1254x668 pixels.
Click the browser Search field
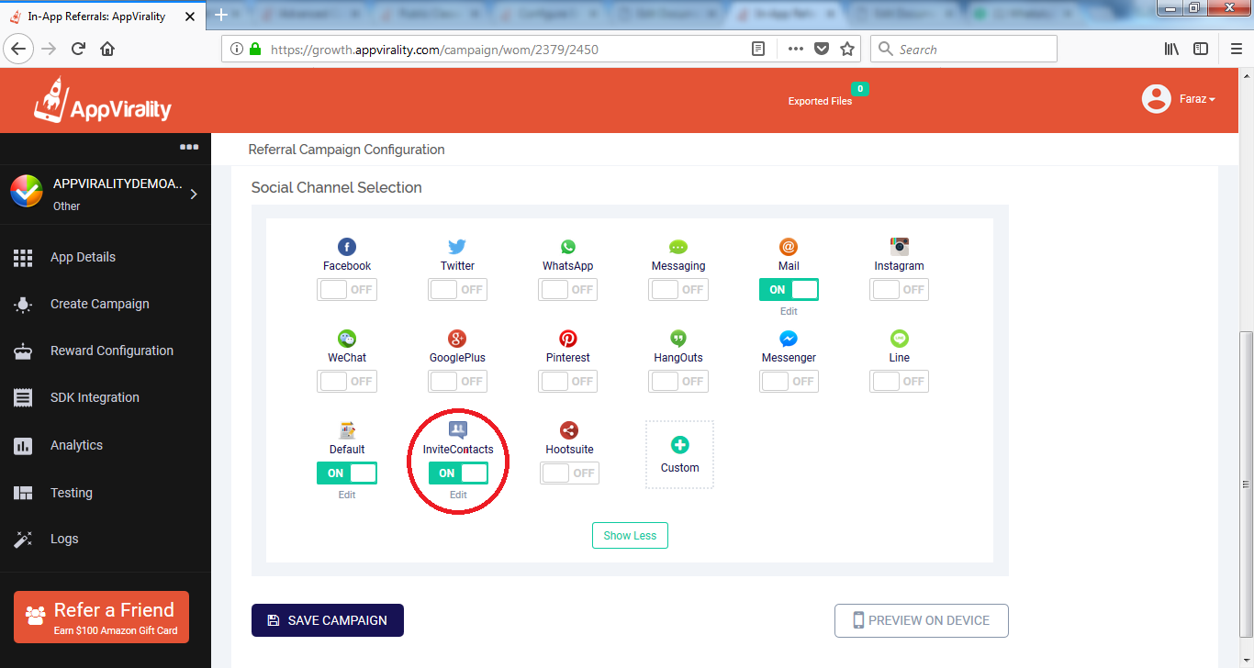[x=964, y=50]
